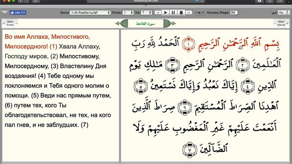This screenshot has width=292, height=164.
Task: Click translation text 'Властелину Дня'
Action: (x=83, y=66)
